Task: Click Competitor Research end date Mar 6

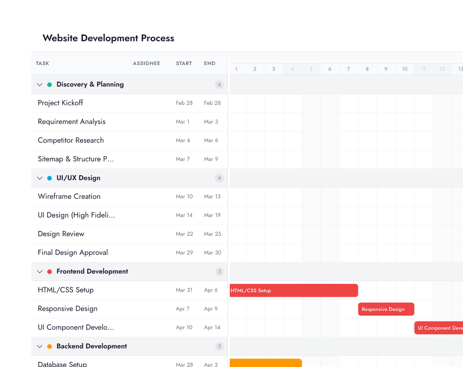Action: [x=211, y=140]
